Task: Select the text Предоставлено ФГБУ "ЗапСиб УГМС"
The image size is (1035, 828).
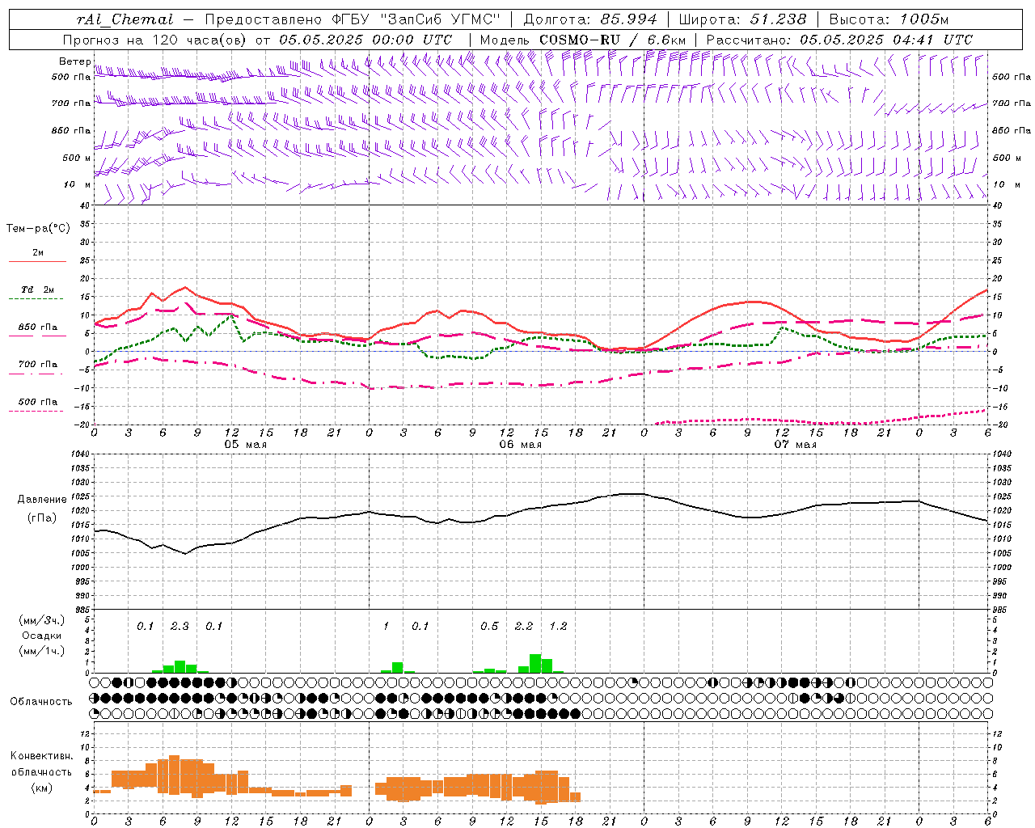Action: click(x=353, y=19)
